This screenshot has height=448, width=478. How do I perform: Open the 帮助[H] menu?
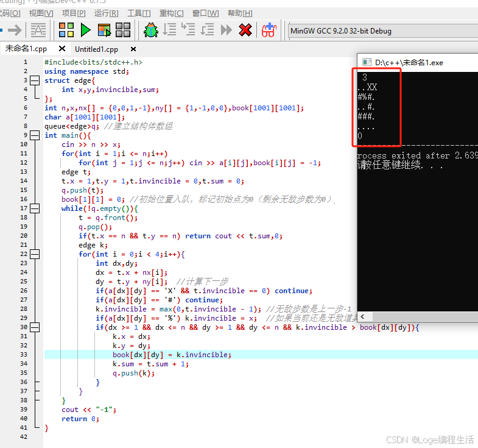(240, 13)
